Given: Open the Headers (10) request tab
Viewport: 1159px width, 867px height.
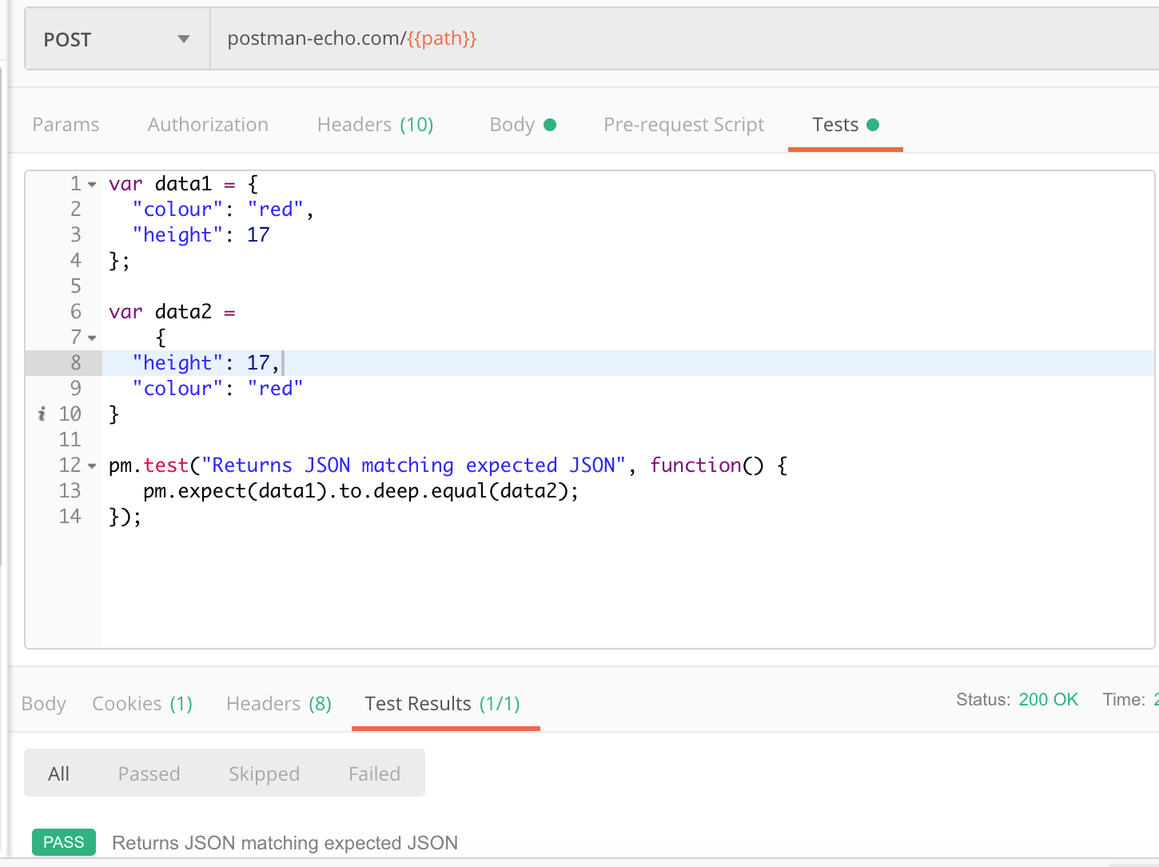Looking at the screenshot, I should [375, 125].
